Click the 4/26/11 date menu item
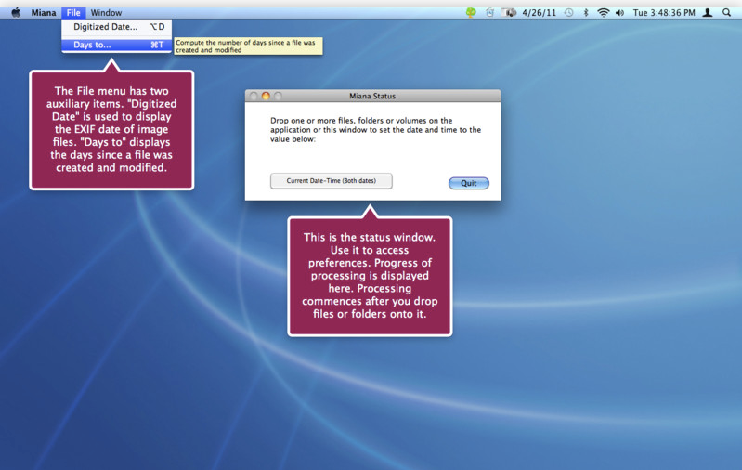 click(539, 13)
